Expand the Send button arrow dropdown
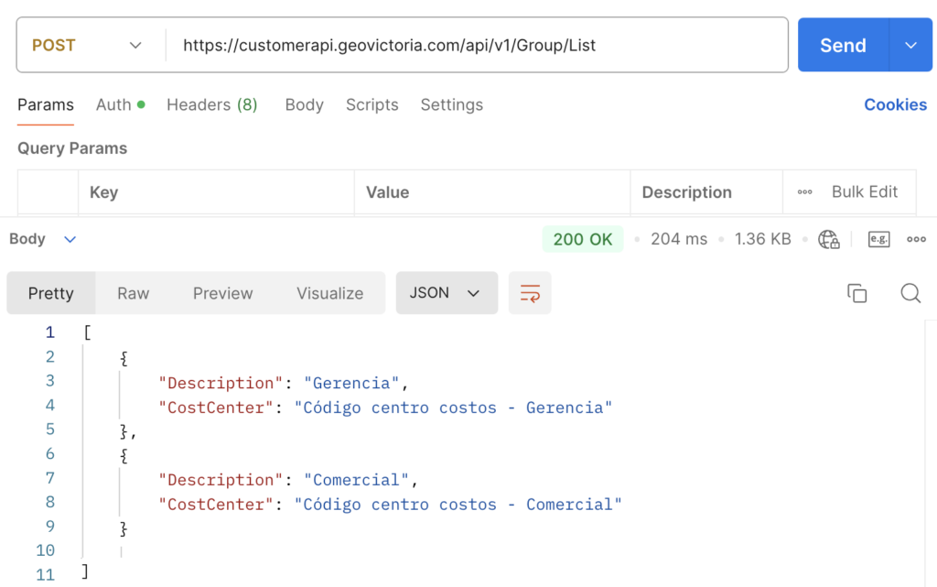This screenshot has width=937, height=587. point(910,45)
